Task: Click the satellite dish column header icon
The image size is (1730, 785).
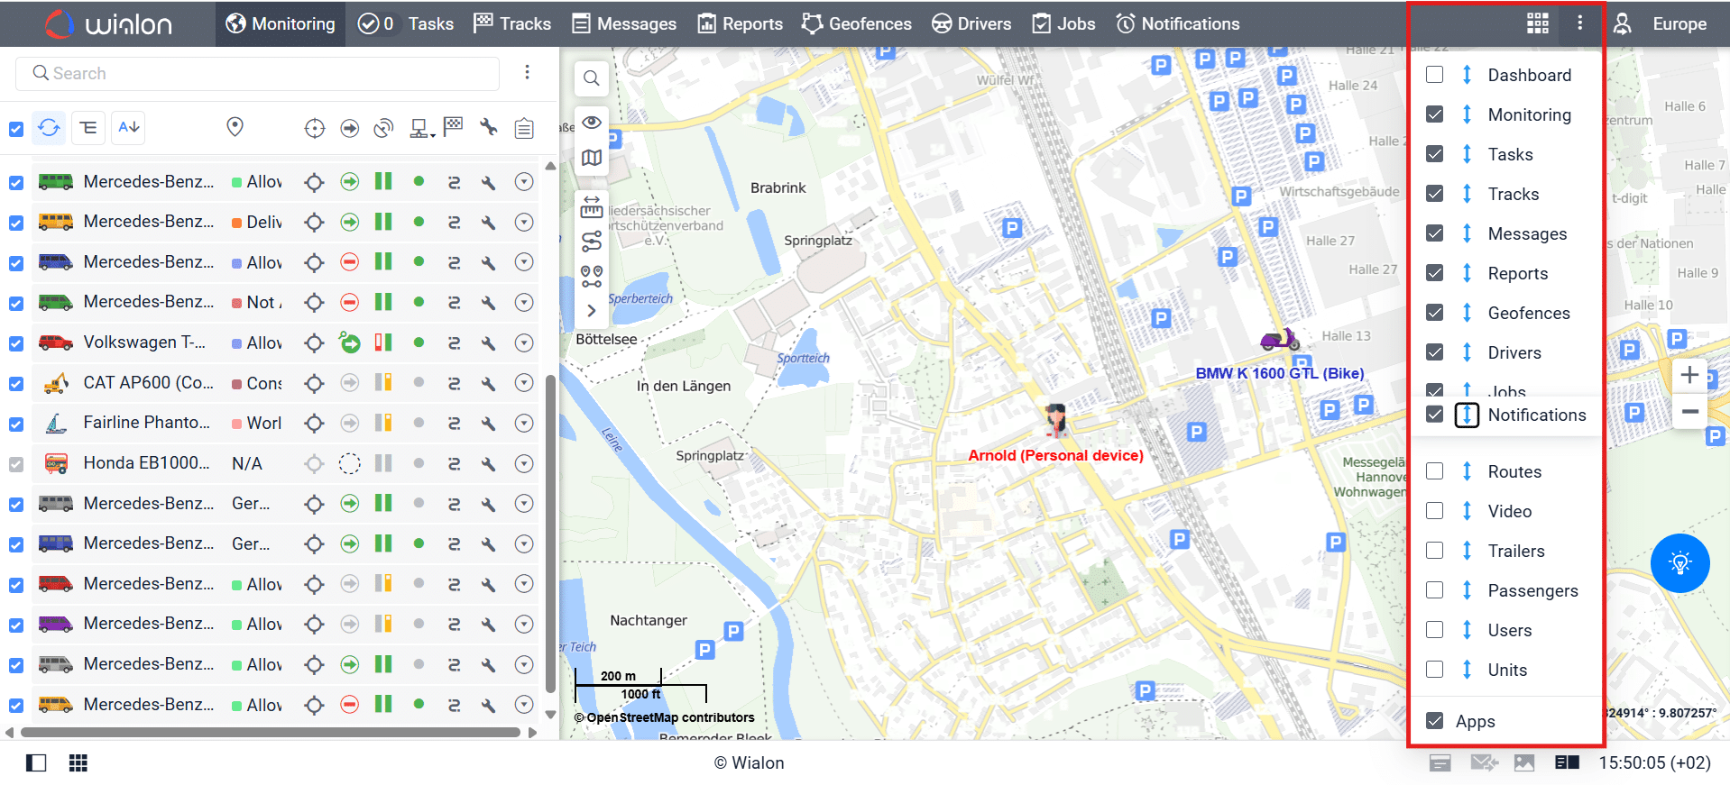Action: (383, 128)
